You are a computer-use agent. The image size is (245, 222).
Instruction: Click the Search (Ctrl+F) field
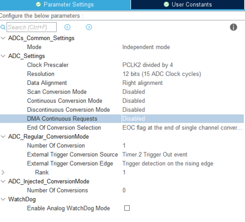[x=32, y=27]
